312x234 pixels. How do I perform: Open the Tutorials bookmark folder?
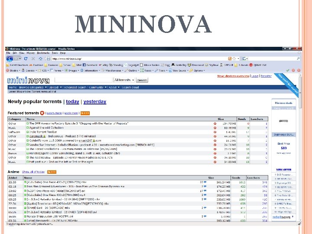click(x=241, y=65)
